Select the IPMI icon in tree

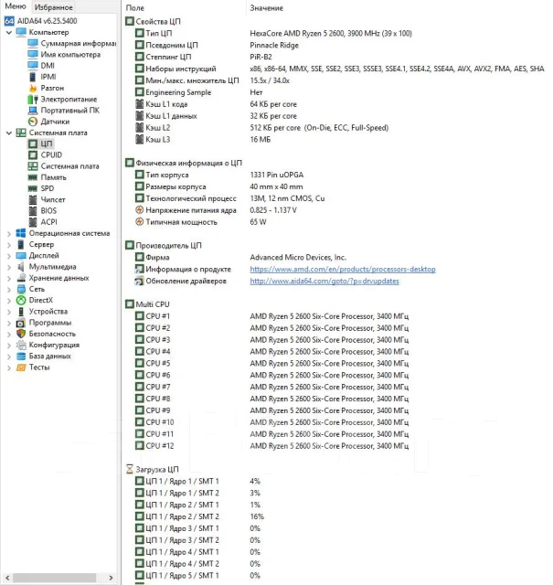33,77
